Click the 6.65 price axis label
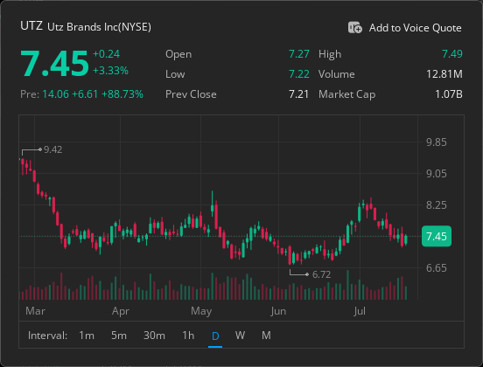 (x=436, y=268)
